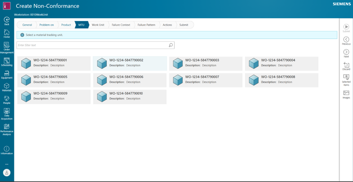Open the People module
353x182 pixels.
7,100
